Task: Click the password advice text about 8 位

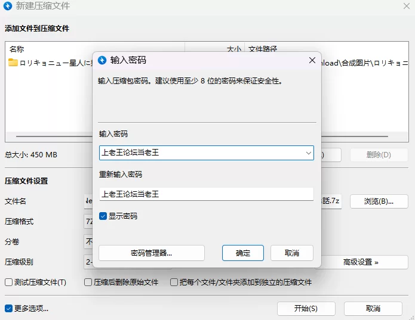Action: 190,81
